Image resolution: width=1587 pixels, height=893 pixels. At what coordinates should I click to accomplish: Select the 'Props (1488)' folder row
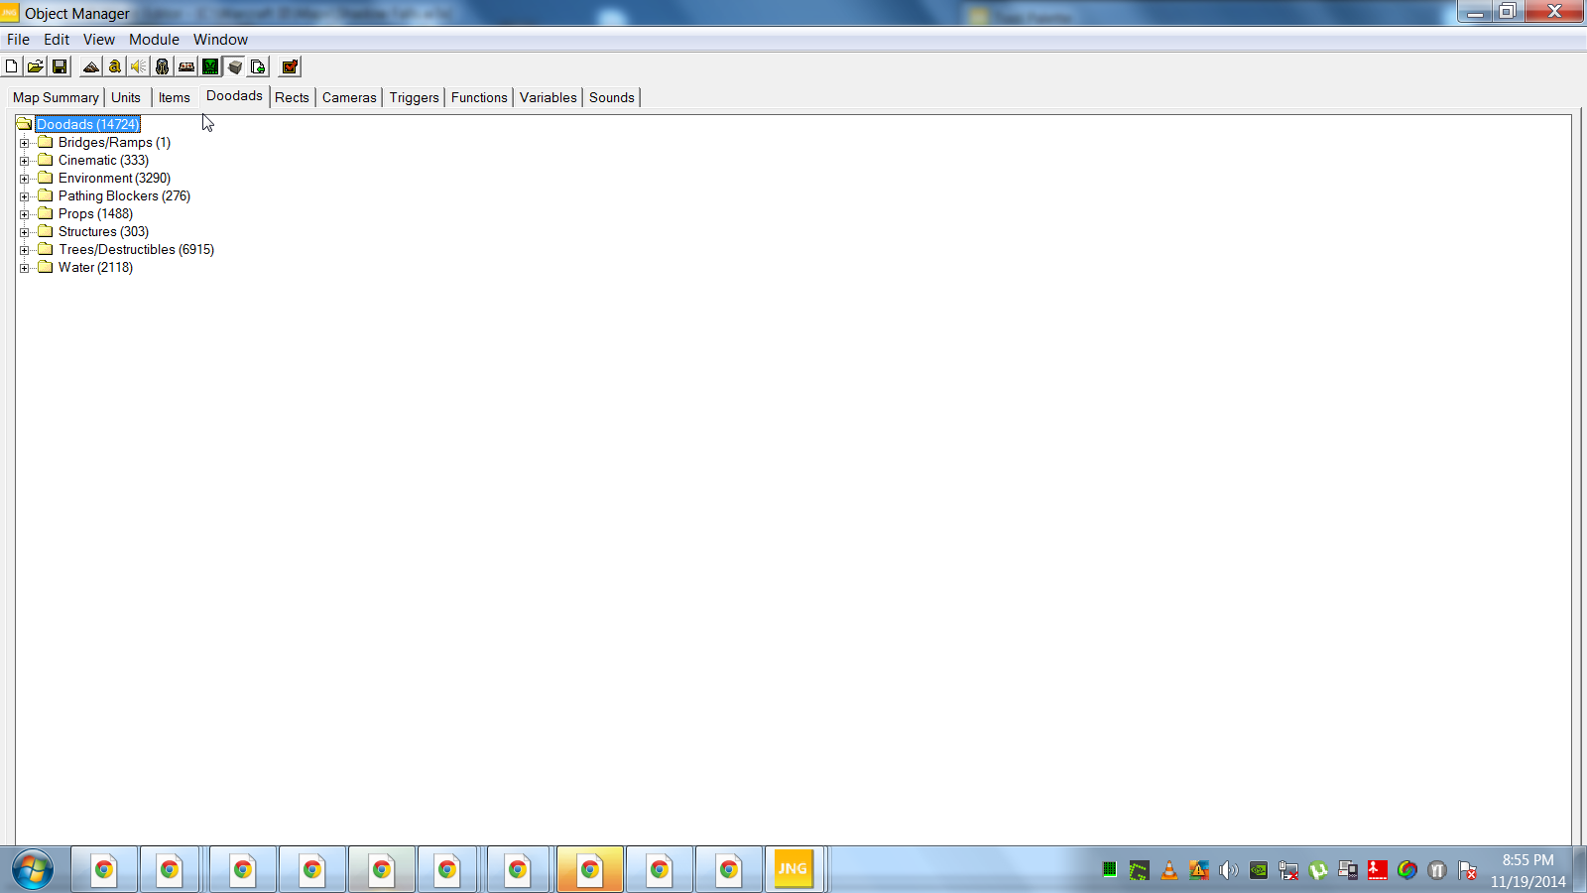[95, 214]
